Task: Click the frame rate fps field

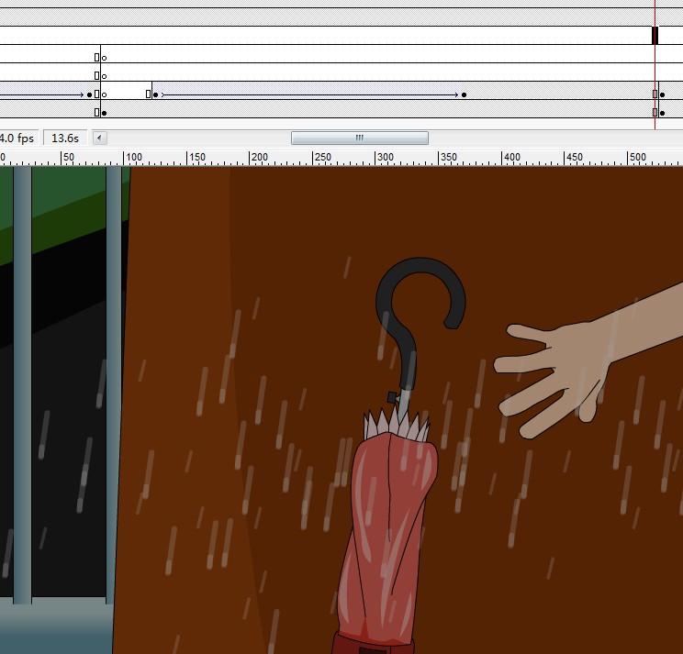Action: pyautogui.click(x=17, y=139)
